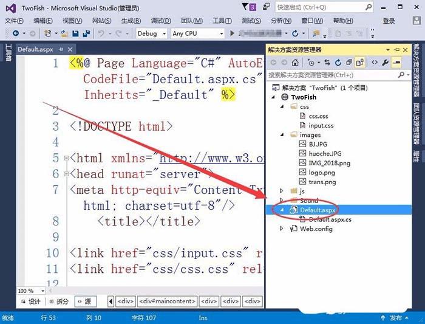The height and width of the screenshot is (324, 425).
Task: Click the Undo toolbar arrow
Action: tap(101, 33)
